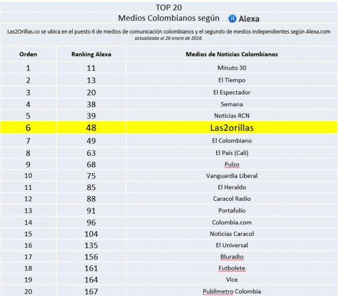The image size is (339, 296).
Task: Select the 'El Tiempo' cell
Action: pos(231,80)
